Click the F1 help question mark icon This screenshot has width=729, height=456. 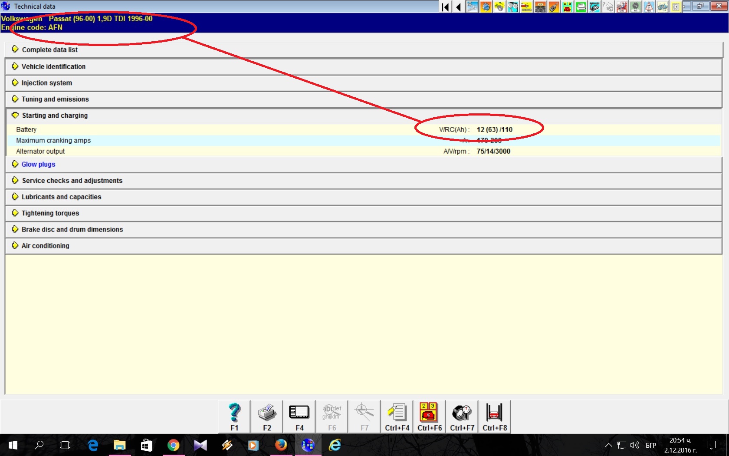(234, 416)
